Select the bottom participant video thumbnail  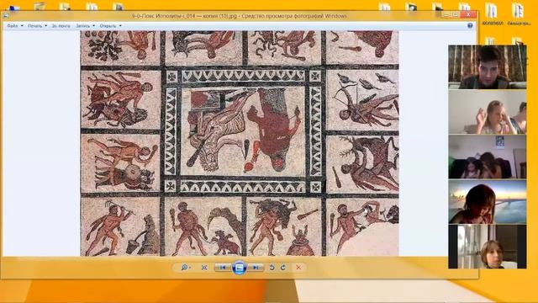pos(488,247)
